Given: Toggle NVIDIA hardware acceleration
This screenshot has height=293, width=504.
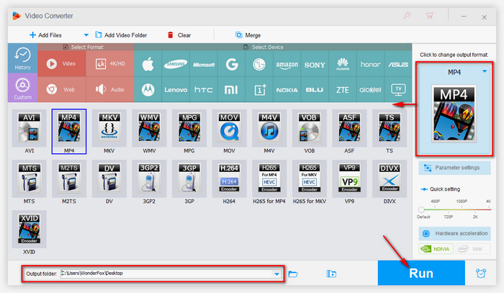Looking at the screenshot, I should pos(436,248).
